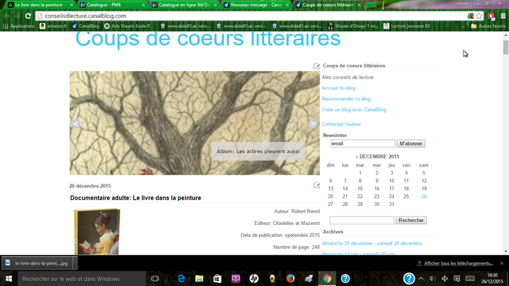Click the Contactez l'auteur link
Screen dimensions: 509x286
pos(341,124)
